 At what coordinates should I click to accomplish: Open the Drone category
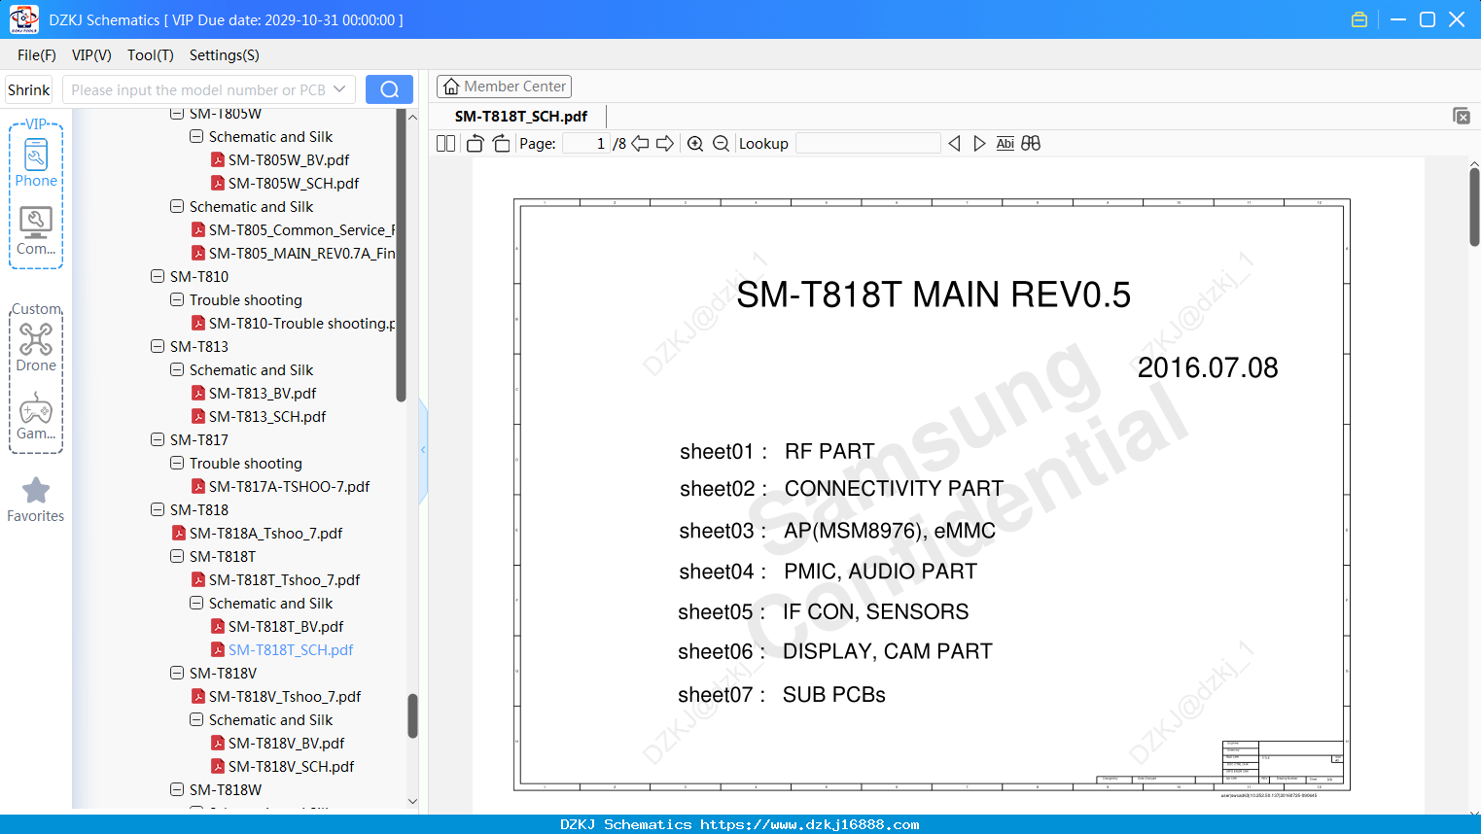point(36,347)
